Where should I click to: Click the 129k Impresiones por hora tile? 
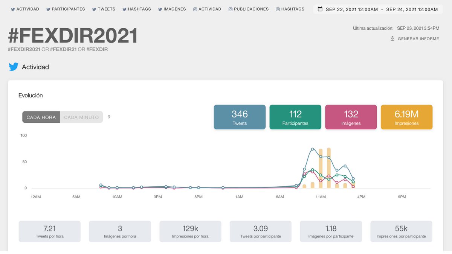click(190, 231)
